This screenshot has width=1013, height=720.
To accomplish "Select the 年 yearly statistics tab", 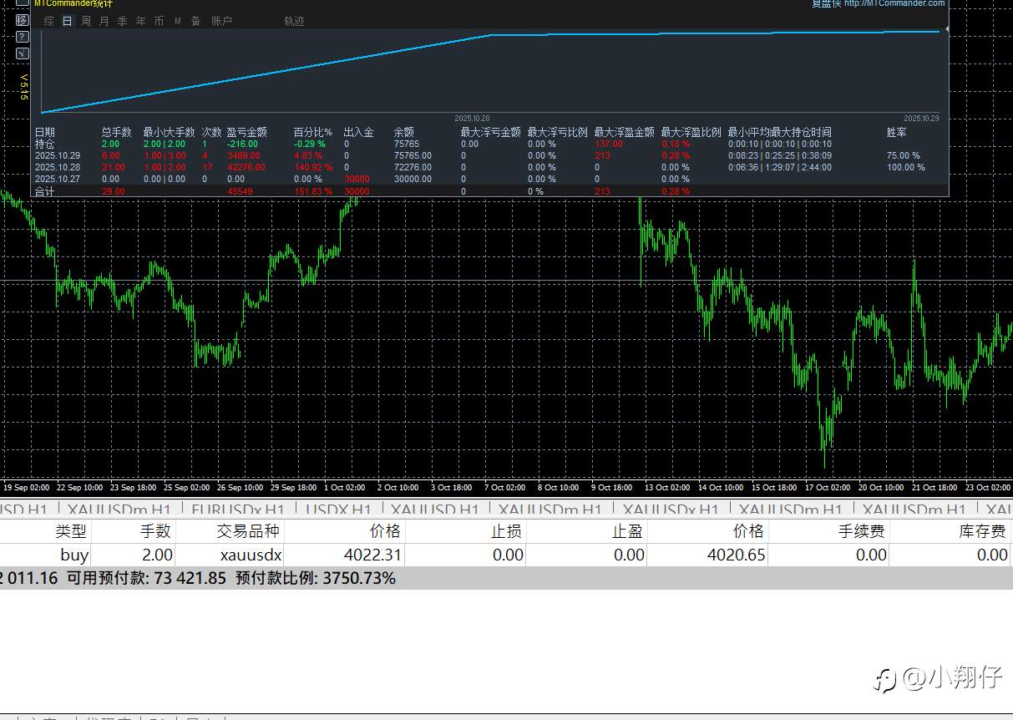I will click(x=140, y=21).
